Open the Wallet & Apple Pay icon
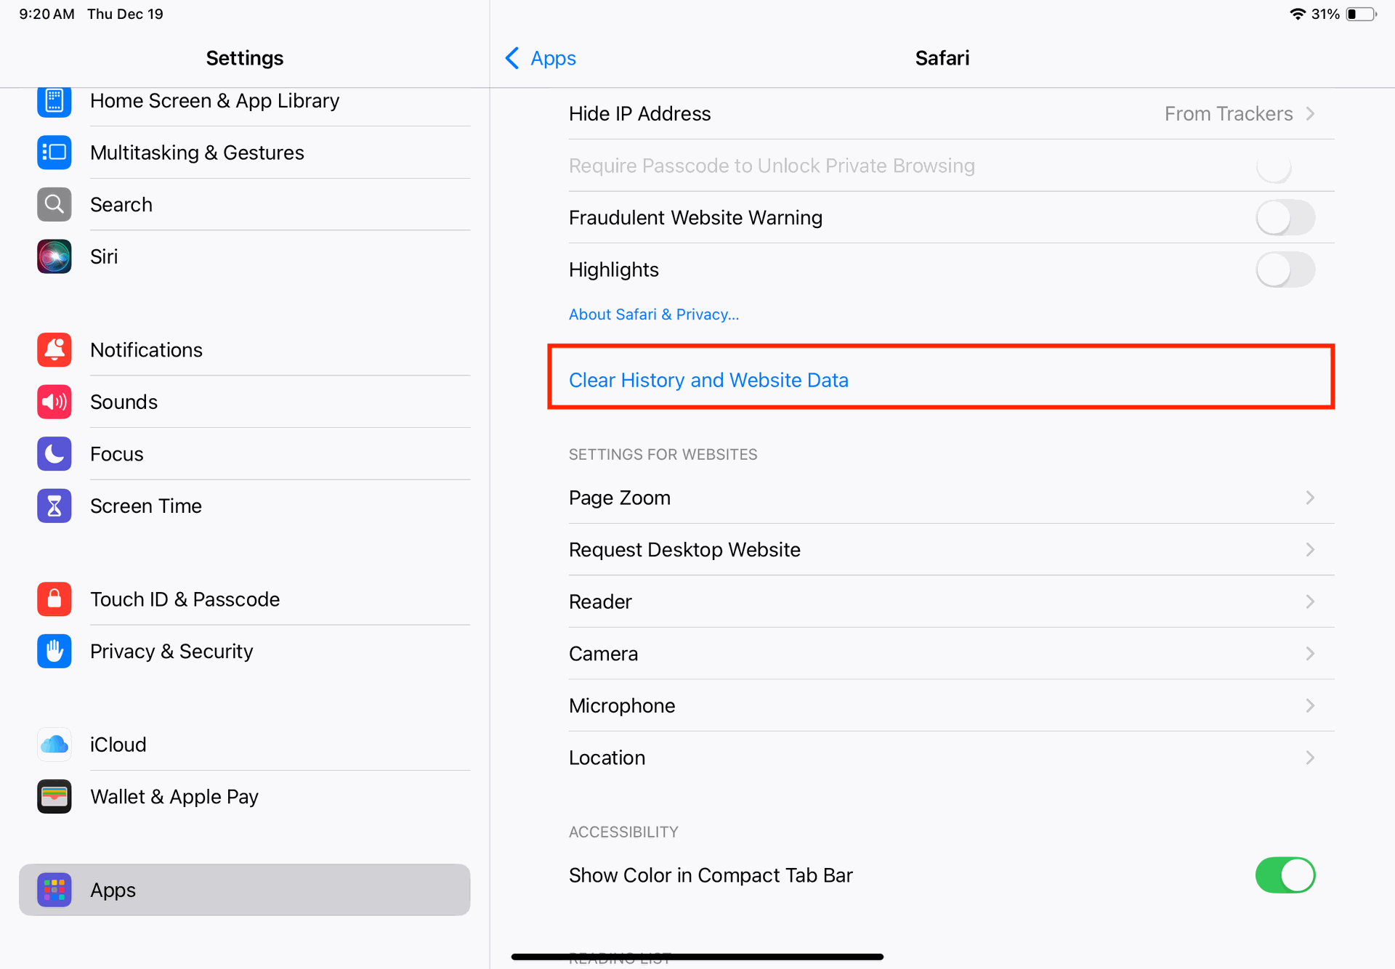The image size is (1395, 969). (54, 796)
